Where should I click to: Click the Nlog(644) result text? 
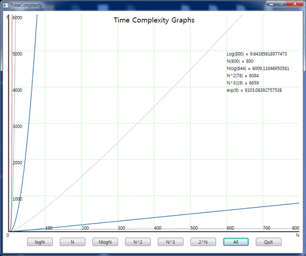258,69
